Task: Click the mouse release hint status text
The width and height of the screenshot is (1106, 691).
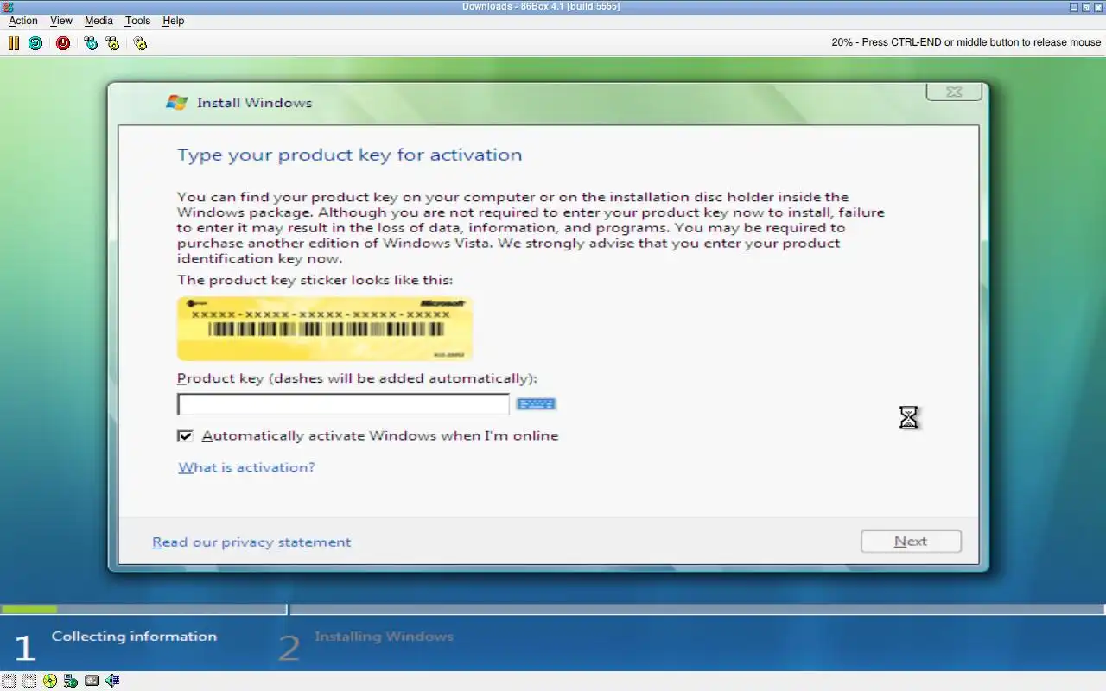Action: pyautogui.click(x=966, y=42)
